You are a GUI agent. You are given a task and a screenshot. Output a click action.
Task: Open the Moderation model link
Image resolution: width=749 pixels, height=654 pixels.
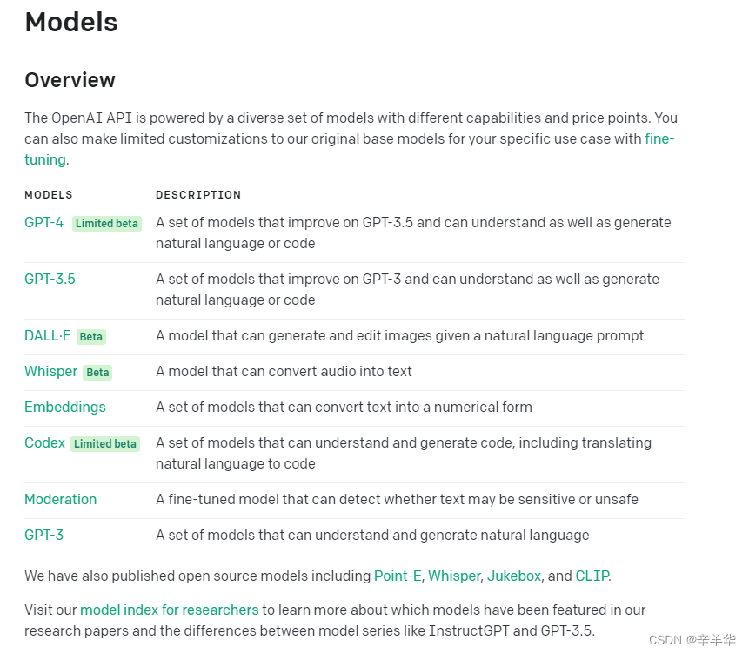click(61, 500)
